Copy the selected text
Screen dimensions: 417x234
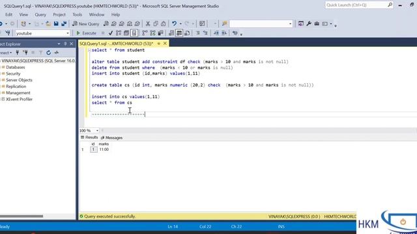coord(156,24)
